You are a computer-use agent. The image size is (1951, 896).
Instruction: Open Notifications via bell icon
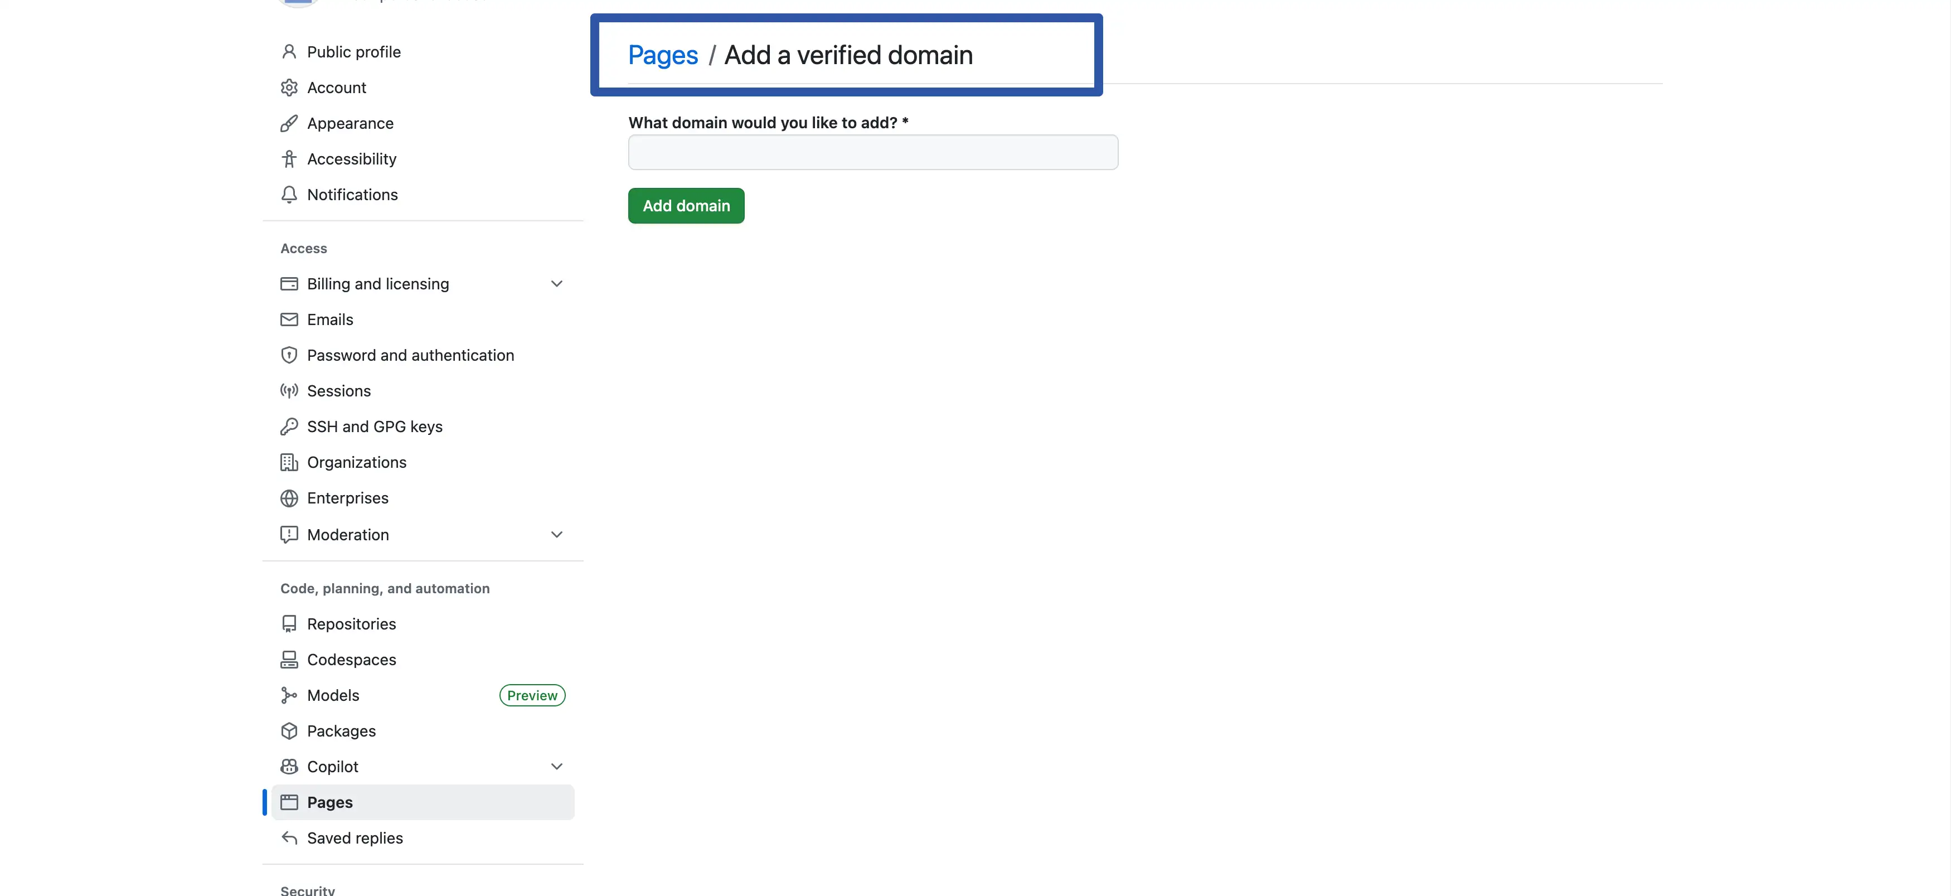(289, 195)
